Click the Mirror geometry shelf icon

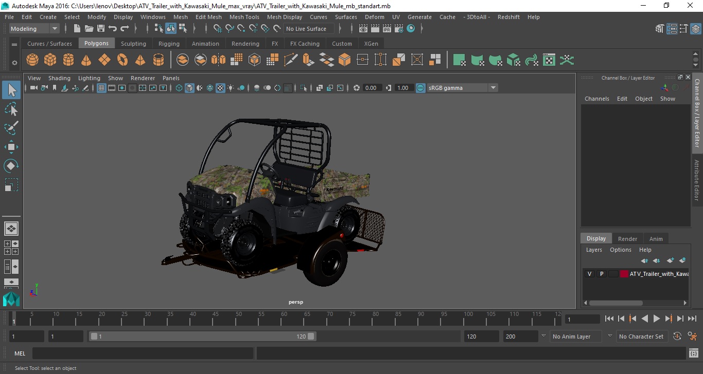[x=218, y=60]
